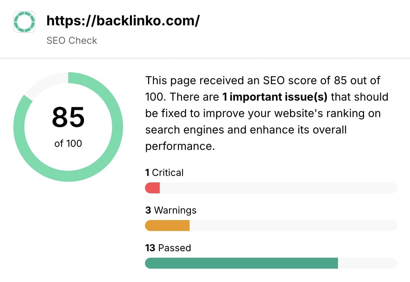Click the 'of 100' text under the score
Viewport: 410px width, 282px height.
tap(68, 143)
